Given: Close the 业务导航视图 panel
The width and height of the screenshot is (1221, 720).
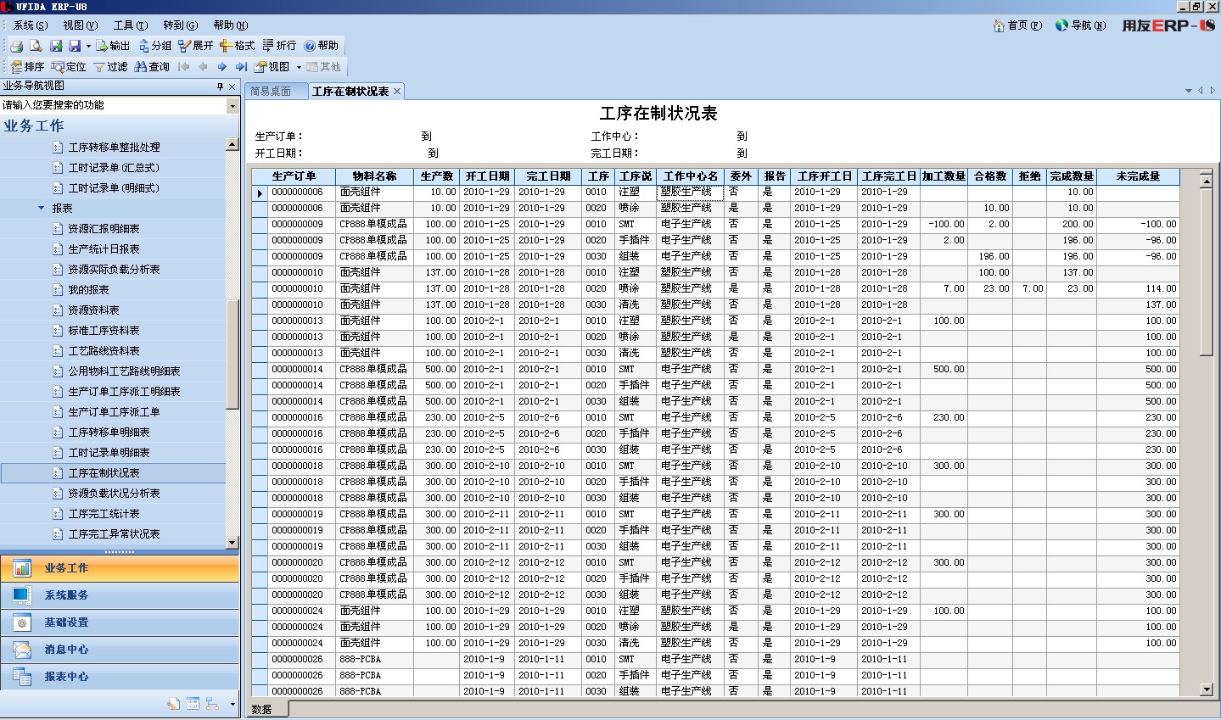Looking at the screenshot, I should (x=232, y=87).
